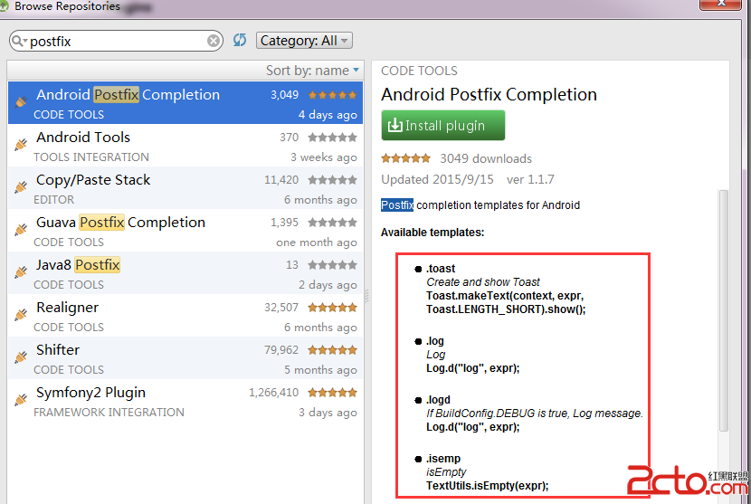
Task: Click the .logd template entry
Action: pos(438,400)
